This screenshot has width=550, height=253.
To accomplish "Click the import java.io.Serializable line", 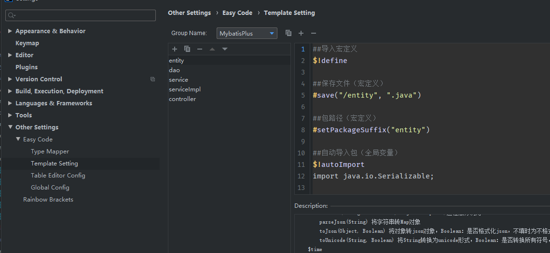I will tap(373, 176).
